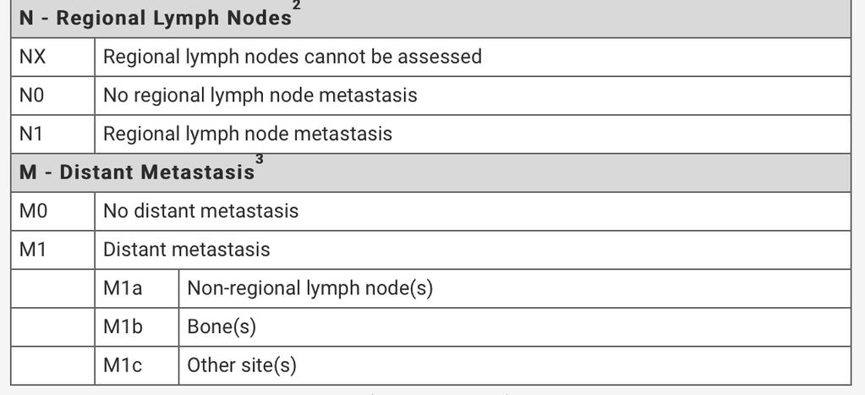
Task: Select the M1c subcategory cell
Action: 137,365
